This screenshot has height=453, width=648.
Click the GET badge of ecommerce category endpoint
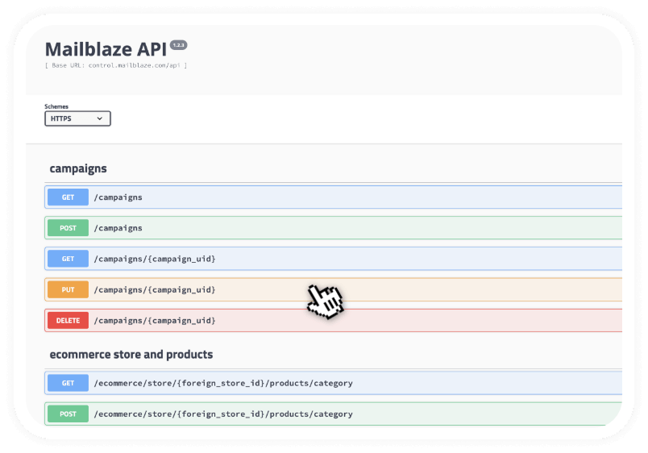point(69,383)
